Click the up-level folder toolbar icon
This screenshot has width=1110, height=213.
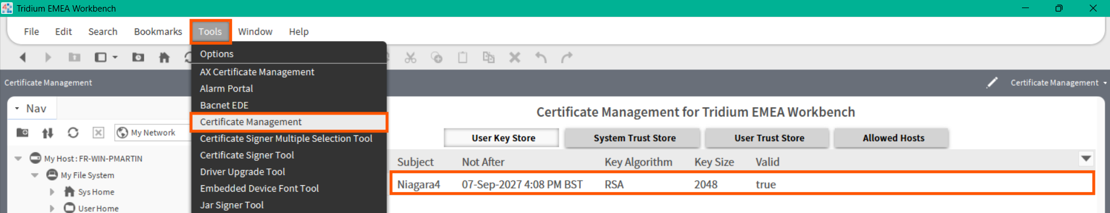[x=74, y=57]
